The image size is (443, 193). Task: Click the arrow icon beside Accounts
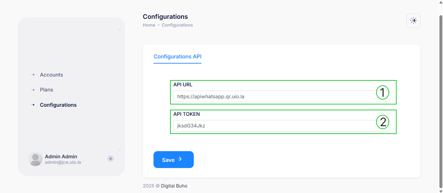tap(33, 75)
